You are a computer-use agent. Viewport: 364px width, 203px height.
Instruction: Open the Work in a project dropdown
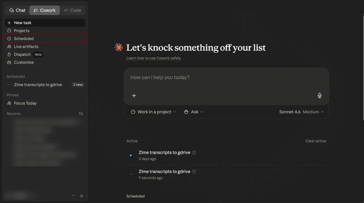point(153,112)
